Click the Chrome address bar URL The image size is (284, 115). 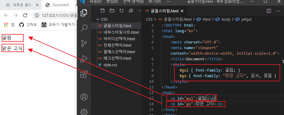coord(59,15)
